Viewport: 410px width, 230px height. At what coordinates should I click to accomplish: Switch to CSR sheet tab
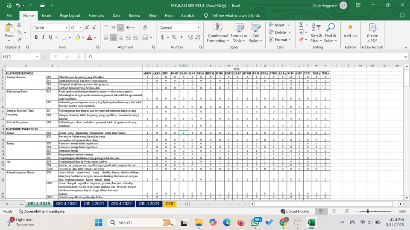click(x=170, y=204)
